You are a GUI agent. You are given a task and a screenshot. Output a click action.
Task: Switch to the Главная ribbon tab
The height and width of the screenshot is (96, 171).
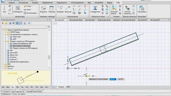coord(11,3)
